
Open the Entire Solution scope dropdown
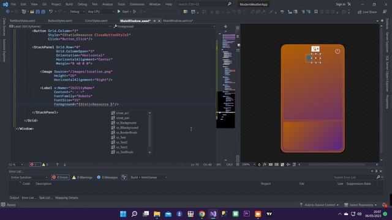pyautogui.click(x=29, y=177)
